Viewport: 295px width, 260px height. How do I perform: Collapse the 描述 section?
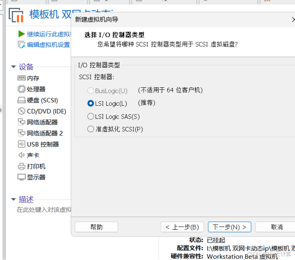tap(13, 199)
